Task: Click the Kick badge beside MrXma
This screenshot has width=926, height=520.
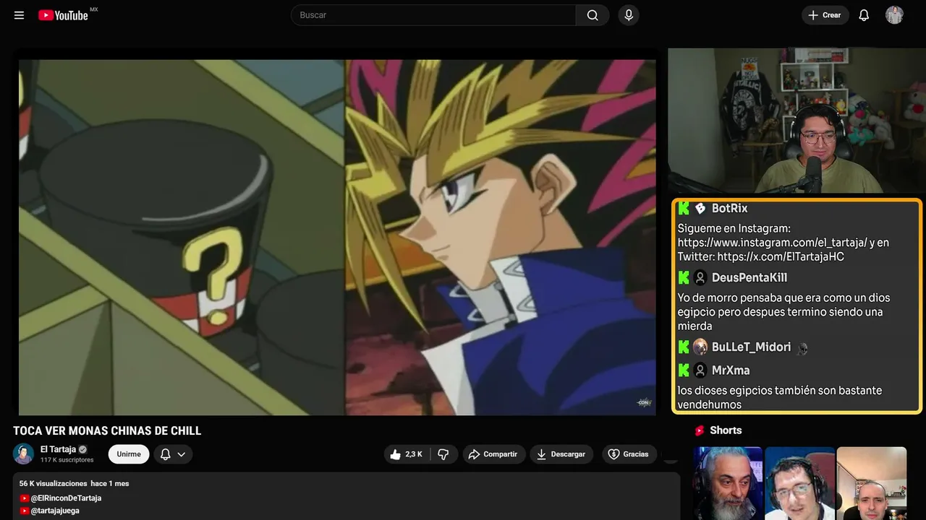Action: [x=684, y=370]
